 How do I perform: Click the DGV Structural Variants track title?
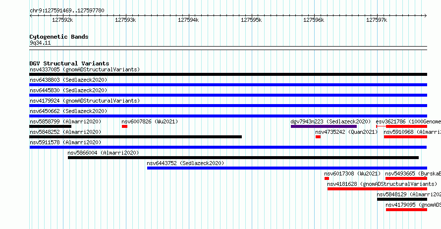(x=69, y=63)
